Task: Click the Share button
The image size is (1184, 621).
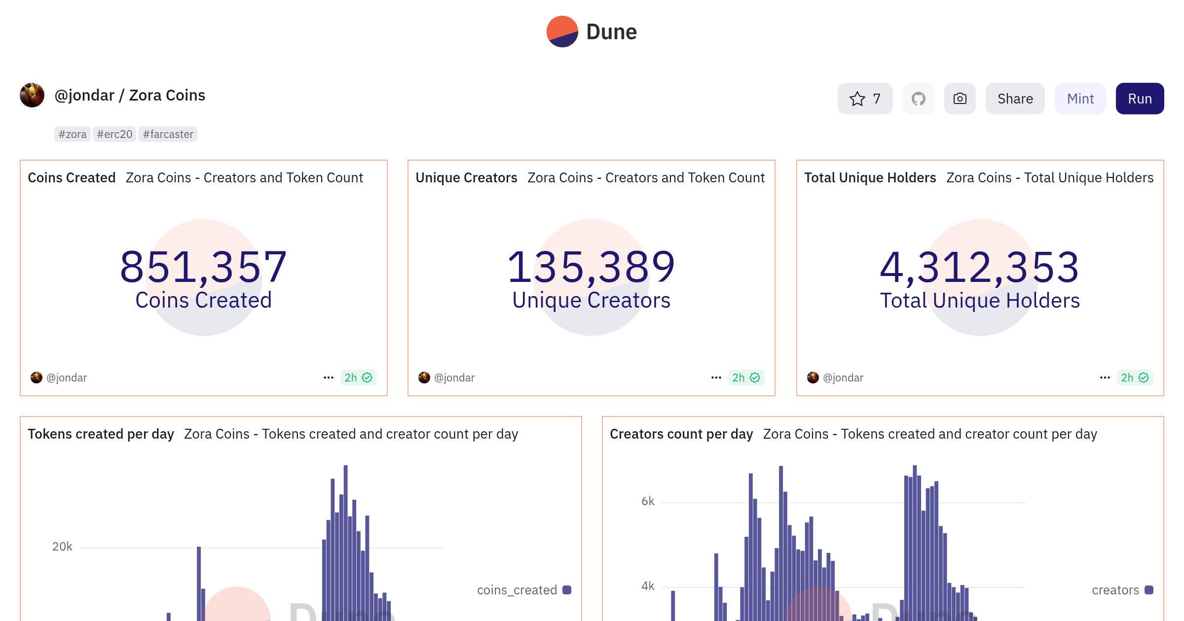Action: click(x=1015, y=99)
